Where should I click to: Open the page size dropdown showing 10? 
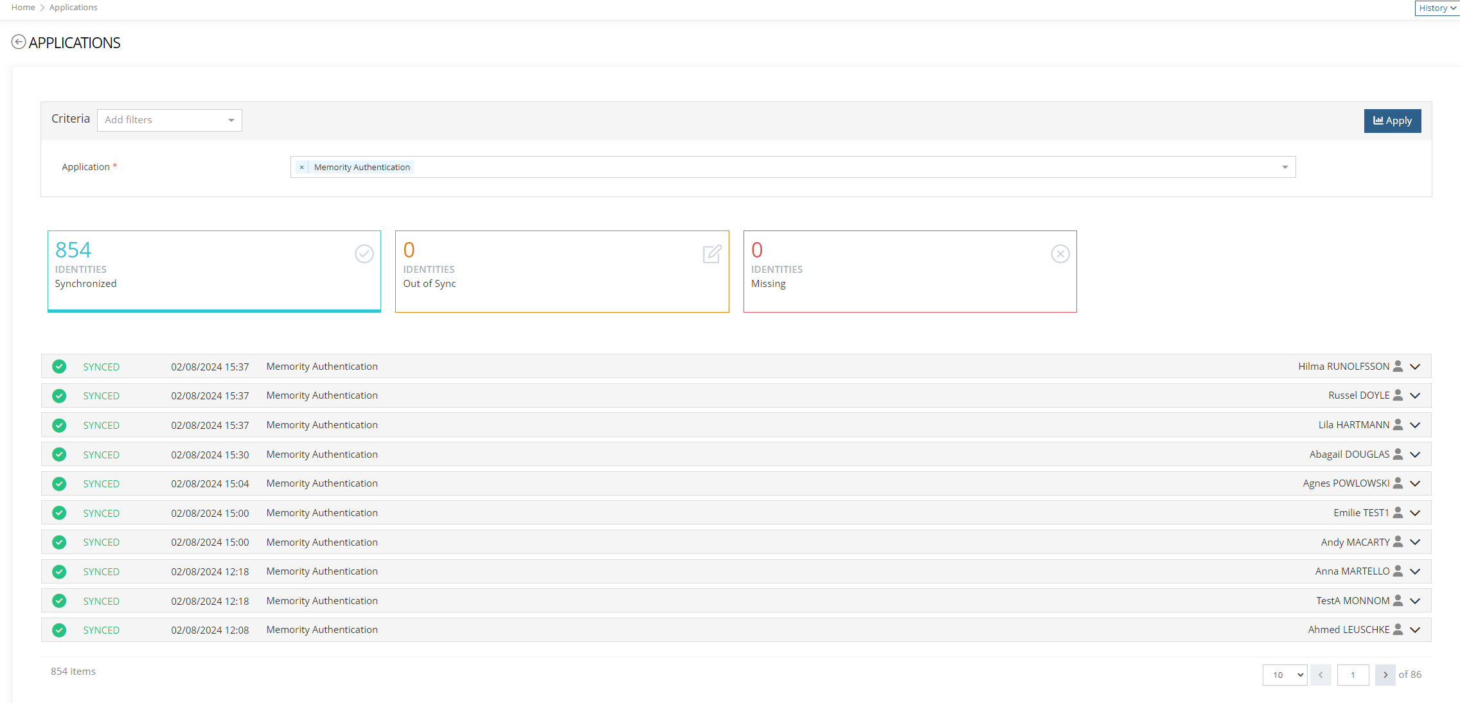point(1285,675)
